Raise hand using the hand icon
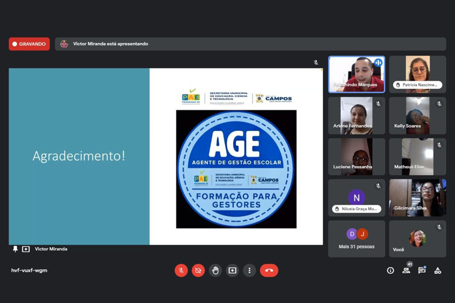The image size is (455, 303). point(215,270)
